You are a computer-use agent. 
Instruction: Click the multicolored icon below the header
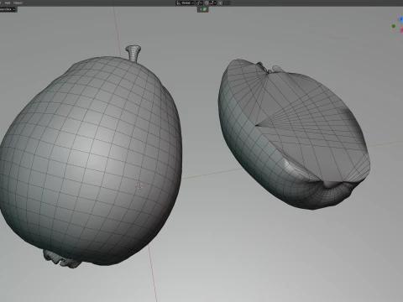point(205,9)
